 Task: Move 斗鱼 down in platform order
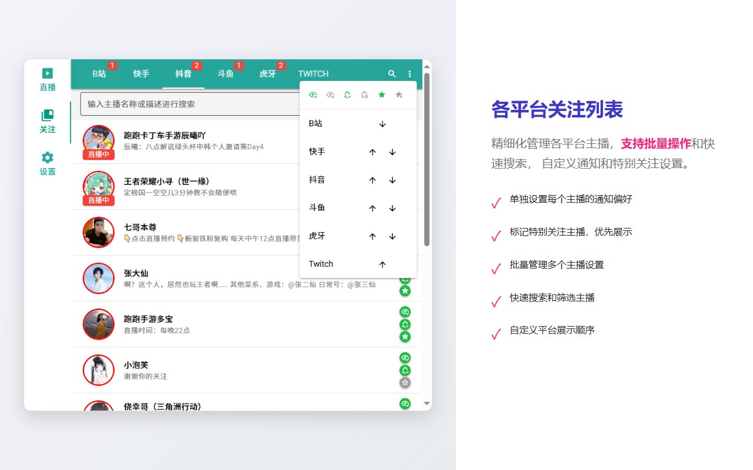point(392,209)
